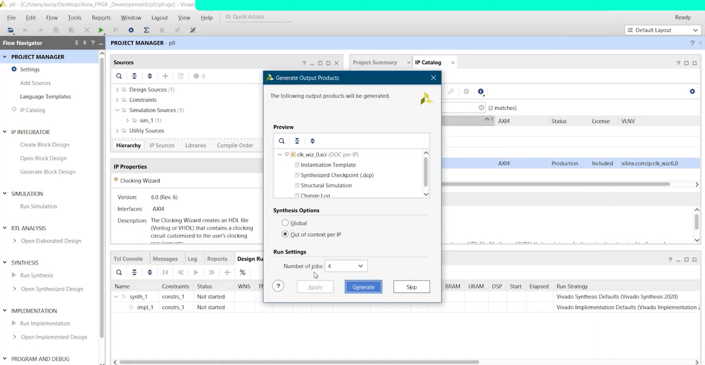Open the help button in the dialog
Image resolution: width=705 pixels, height=365 pixels.
(278, 286)
